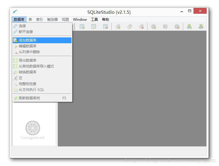Click the plug icon beside 连接
The image size is (219, 166).
click(x=15, y=26)
